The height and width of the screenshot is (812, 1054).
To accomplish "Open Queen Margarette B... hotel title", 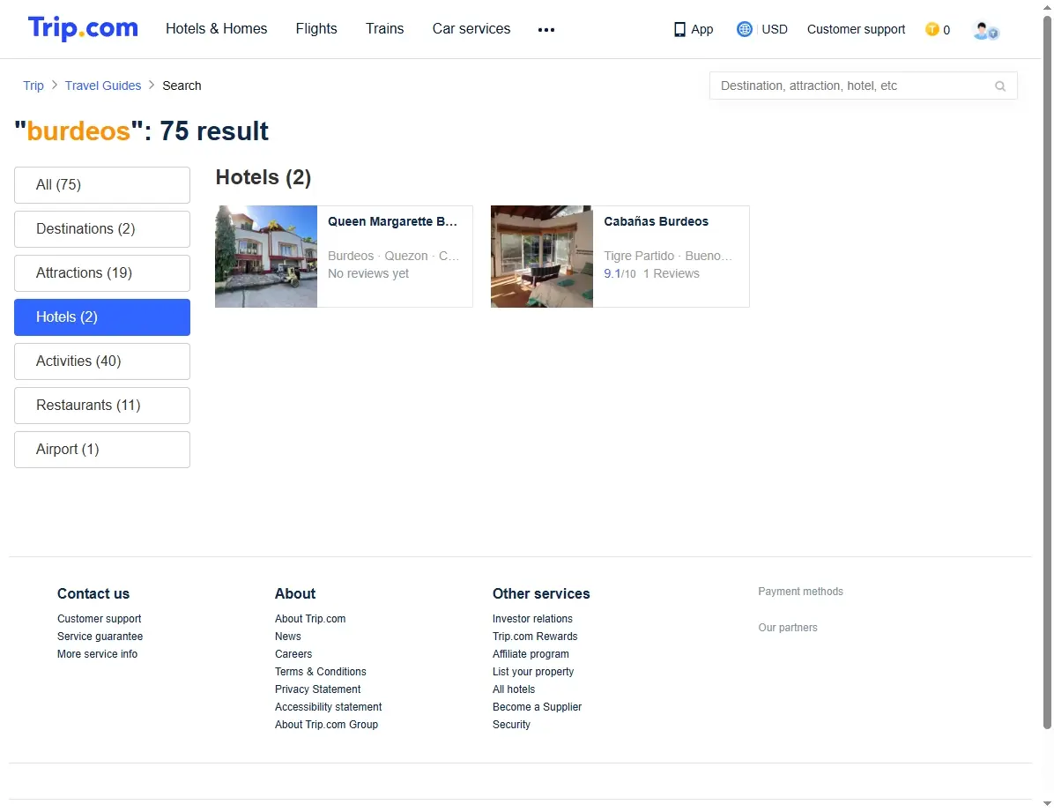I will click(x=392, y=221).
